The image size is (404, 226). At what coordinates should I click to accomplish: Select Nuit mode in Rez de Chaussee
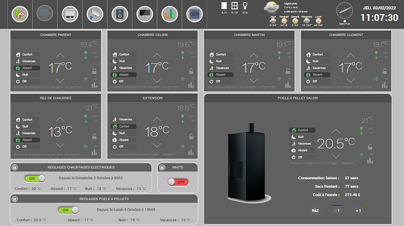pyautogui.click(x=27, y=126)
